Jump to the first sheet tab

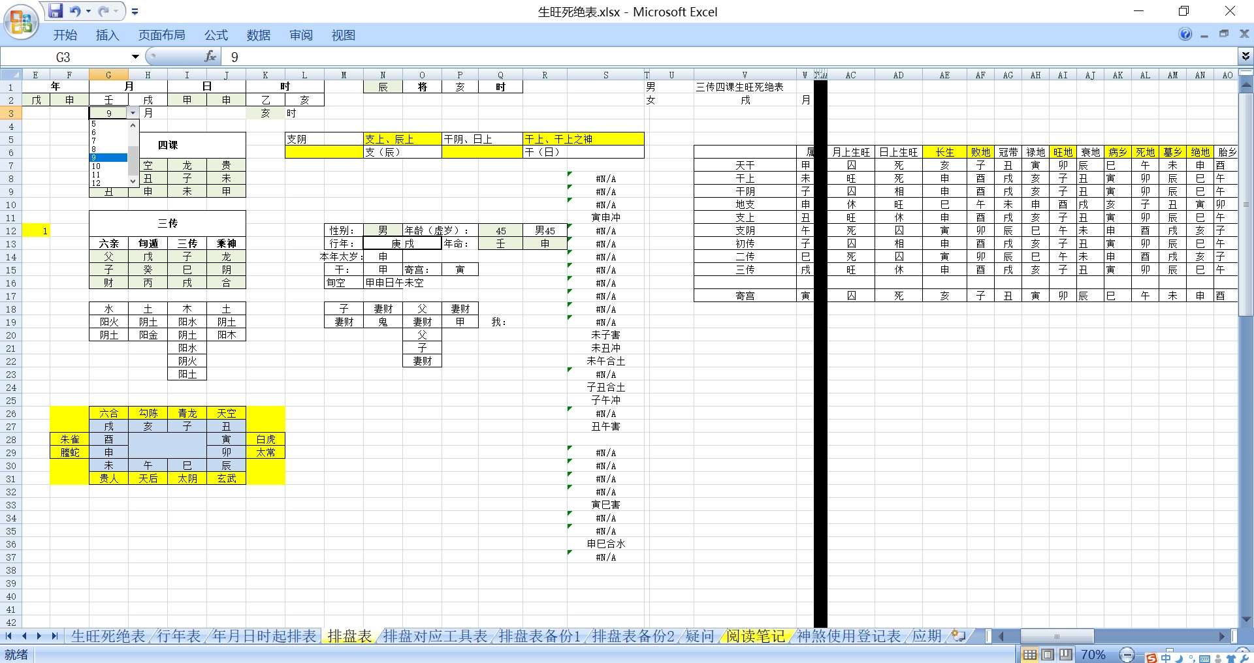pos(8,636)
